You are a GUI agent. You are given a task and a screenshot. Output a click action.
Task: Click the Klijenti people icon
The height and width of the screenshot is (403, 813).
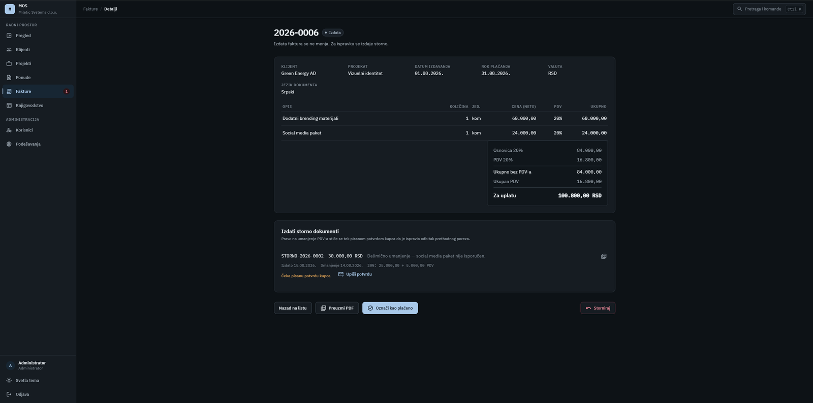(x=9, y=50)
